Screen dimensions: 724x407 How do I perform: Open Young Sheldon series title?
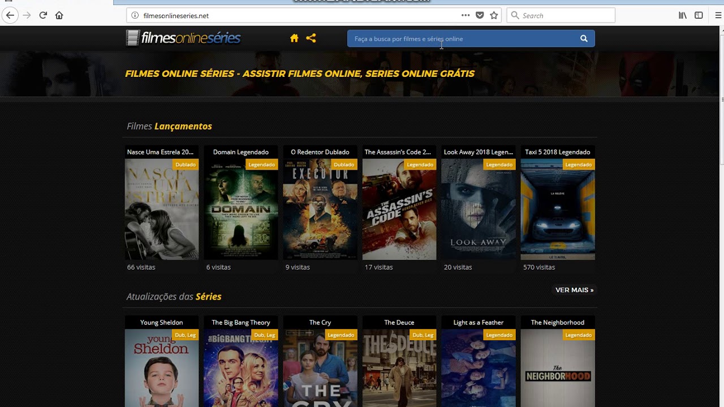pos(161,322)
